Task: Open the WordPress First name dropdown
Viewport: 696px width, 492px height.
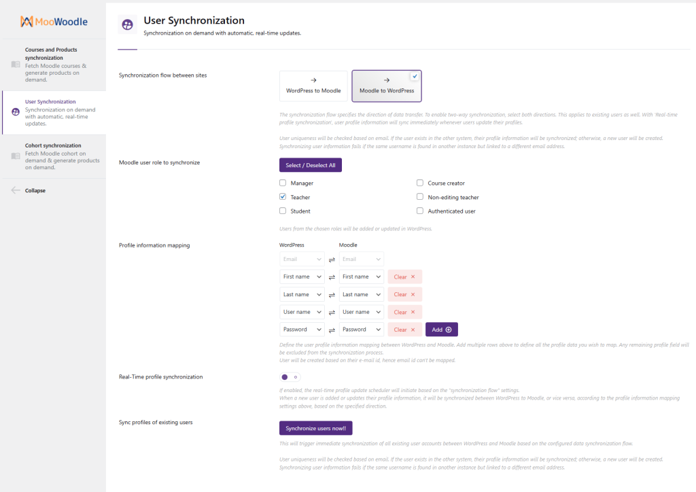Action: pos(302,277)
